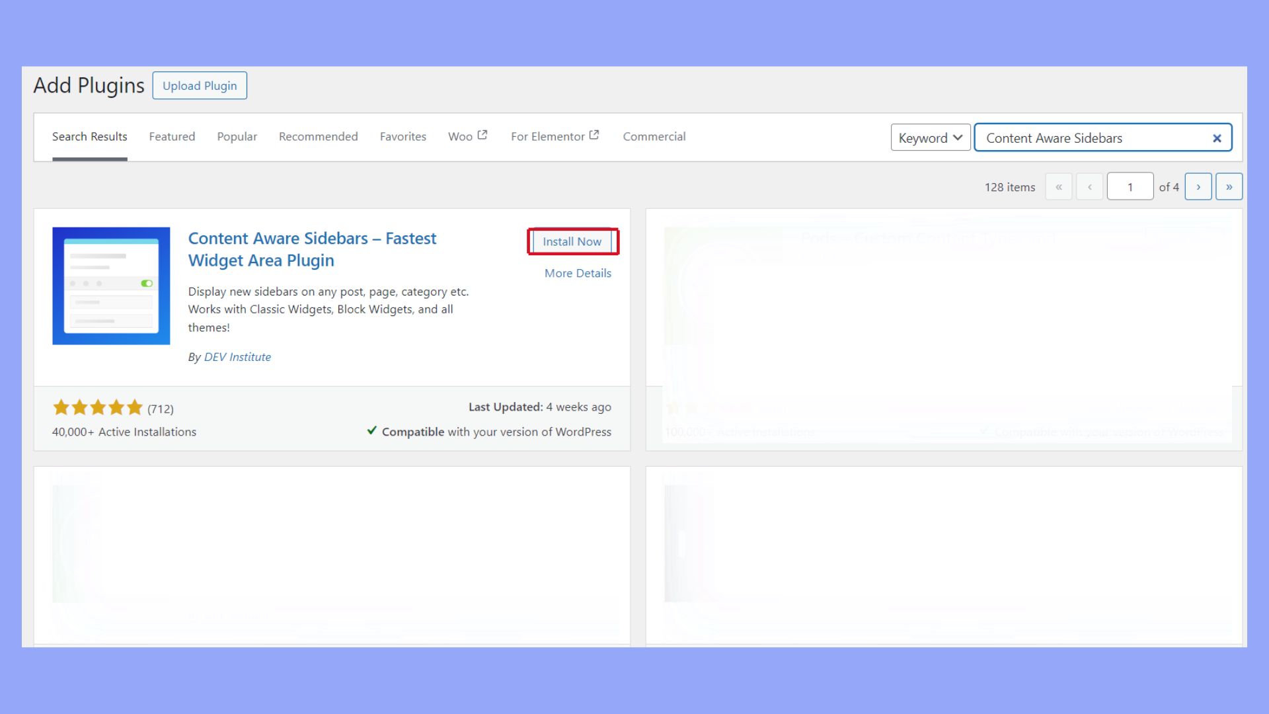The width and height of the screenshot is (1269, 714).
Task: Jump to first page with double-arrow
Action: pyautogui.click(x=1059, y=186)
